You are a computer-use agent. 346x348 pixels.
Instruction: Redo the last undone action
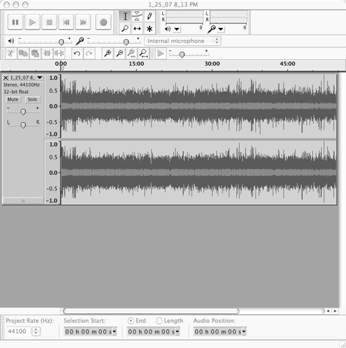89,53
